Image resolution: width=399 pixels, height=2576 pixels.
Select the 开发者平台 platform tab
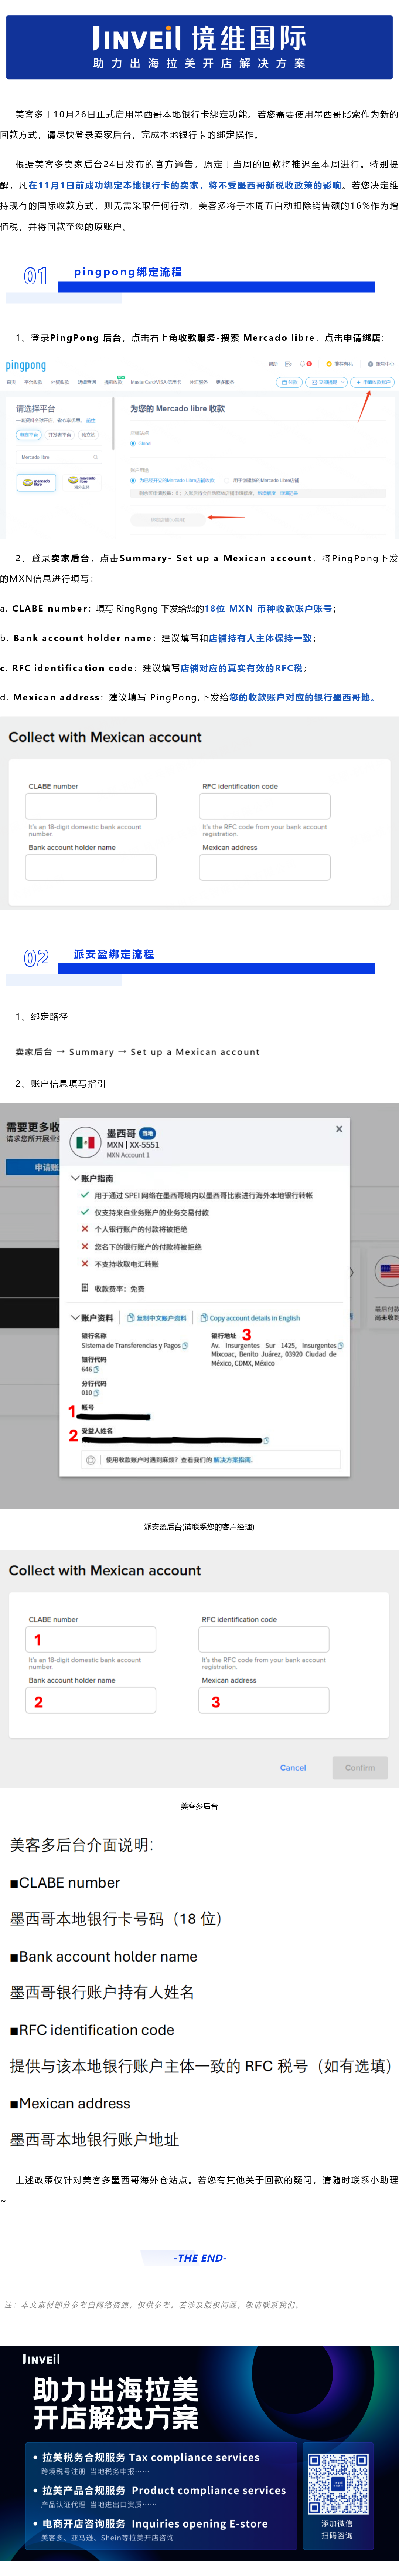pyautogui.click(x=60, y=435)
